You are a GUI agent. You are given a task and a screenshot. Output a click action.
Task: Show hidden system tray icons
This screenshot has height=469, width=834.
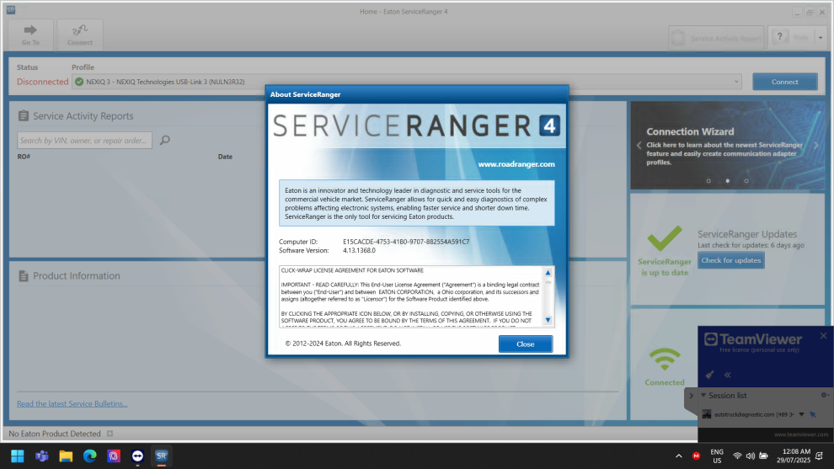pos(679,456)
